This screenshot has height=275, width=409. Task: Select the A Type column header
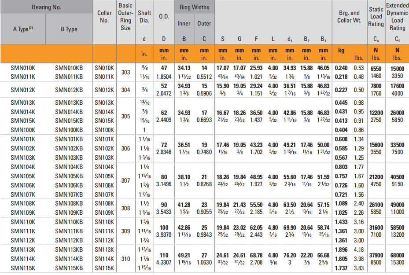coord(23,29)
